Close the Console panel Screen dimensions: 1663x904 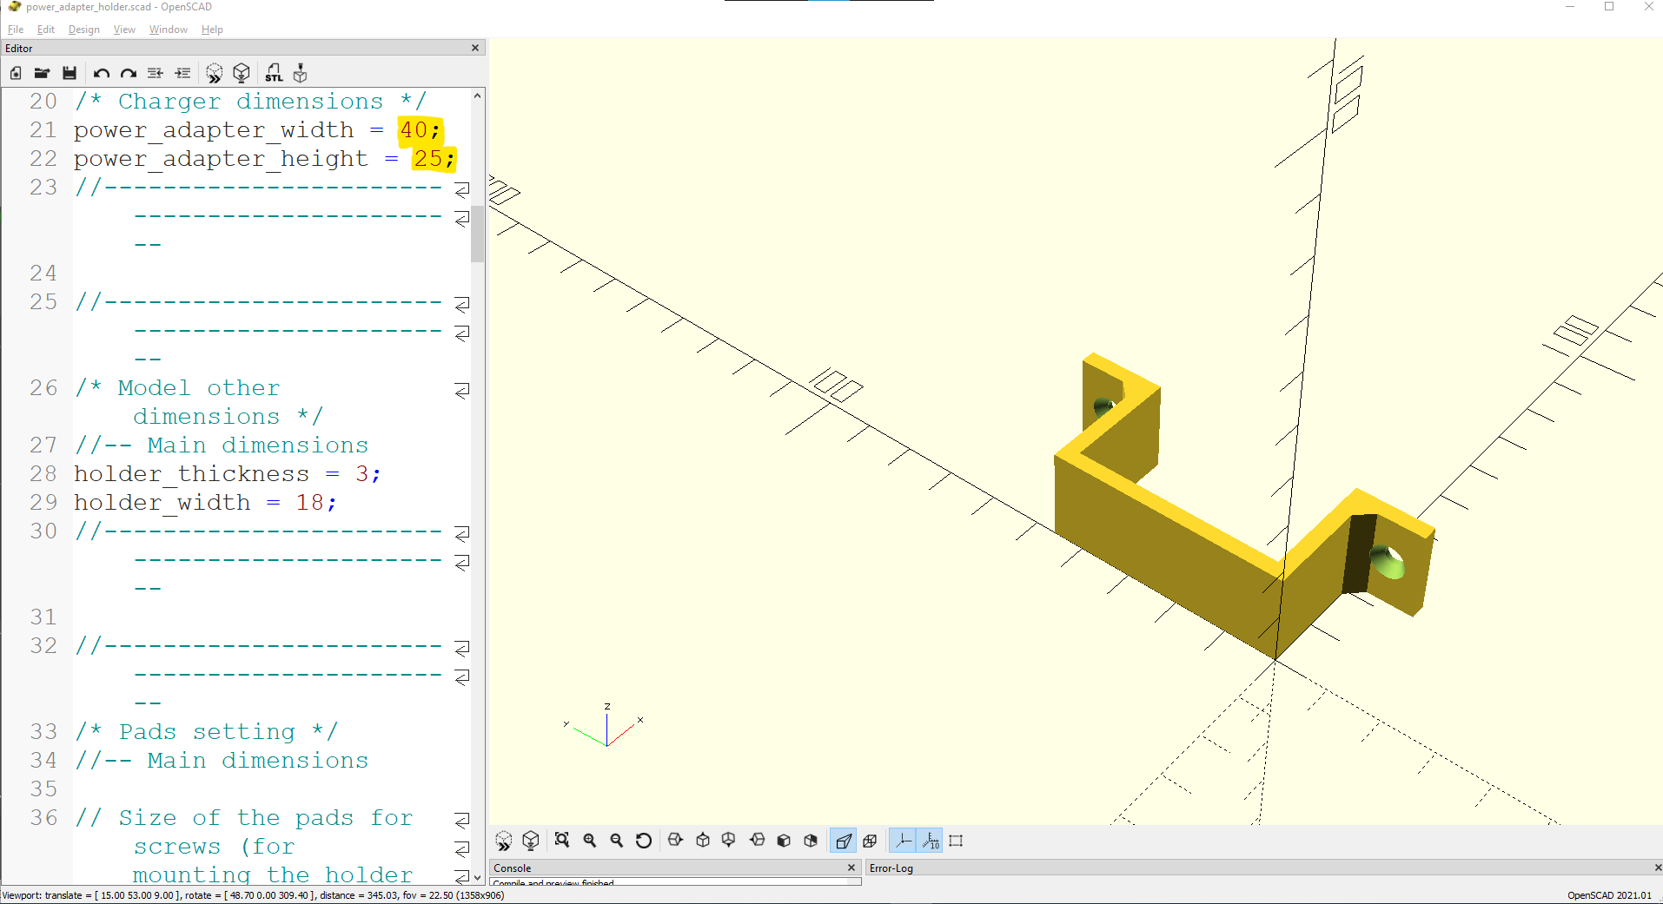coord(851,868)
